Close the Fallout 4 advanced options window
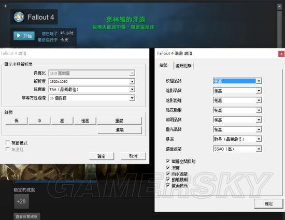The height and width of the screenshot is (220, 285). tap(281, 54)
